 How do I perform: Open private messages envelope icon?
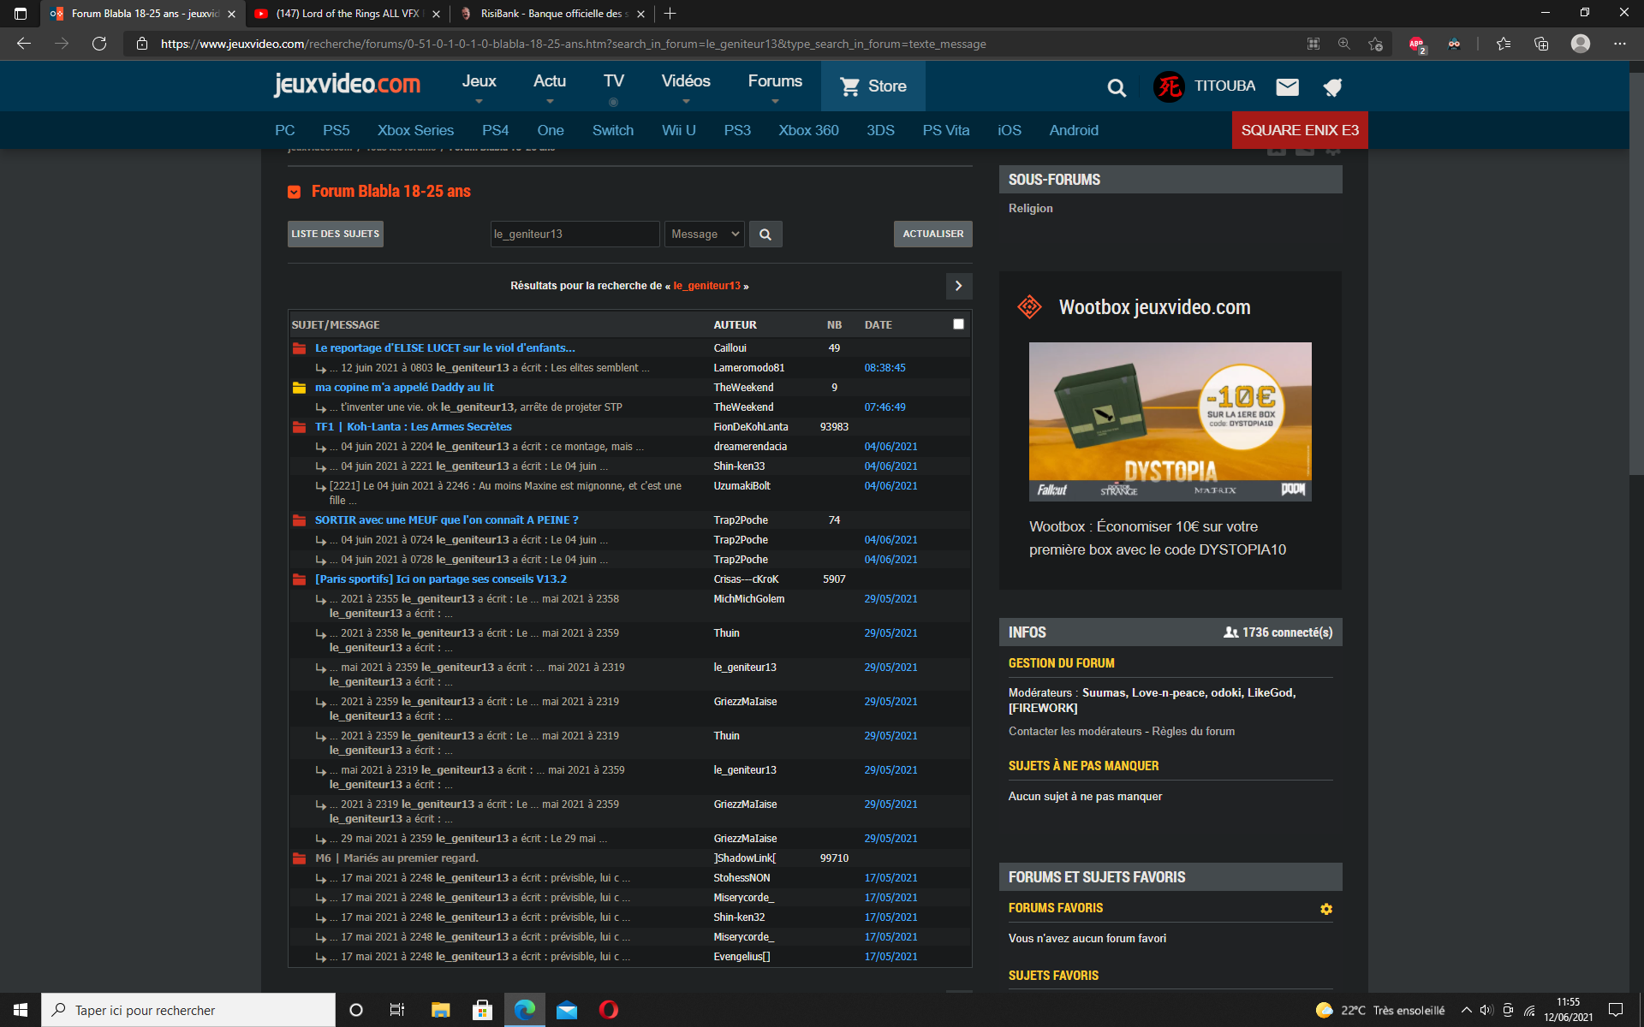(1287, 87)
